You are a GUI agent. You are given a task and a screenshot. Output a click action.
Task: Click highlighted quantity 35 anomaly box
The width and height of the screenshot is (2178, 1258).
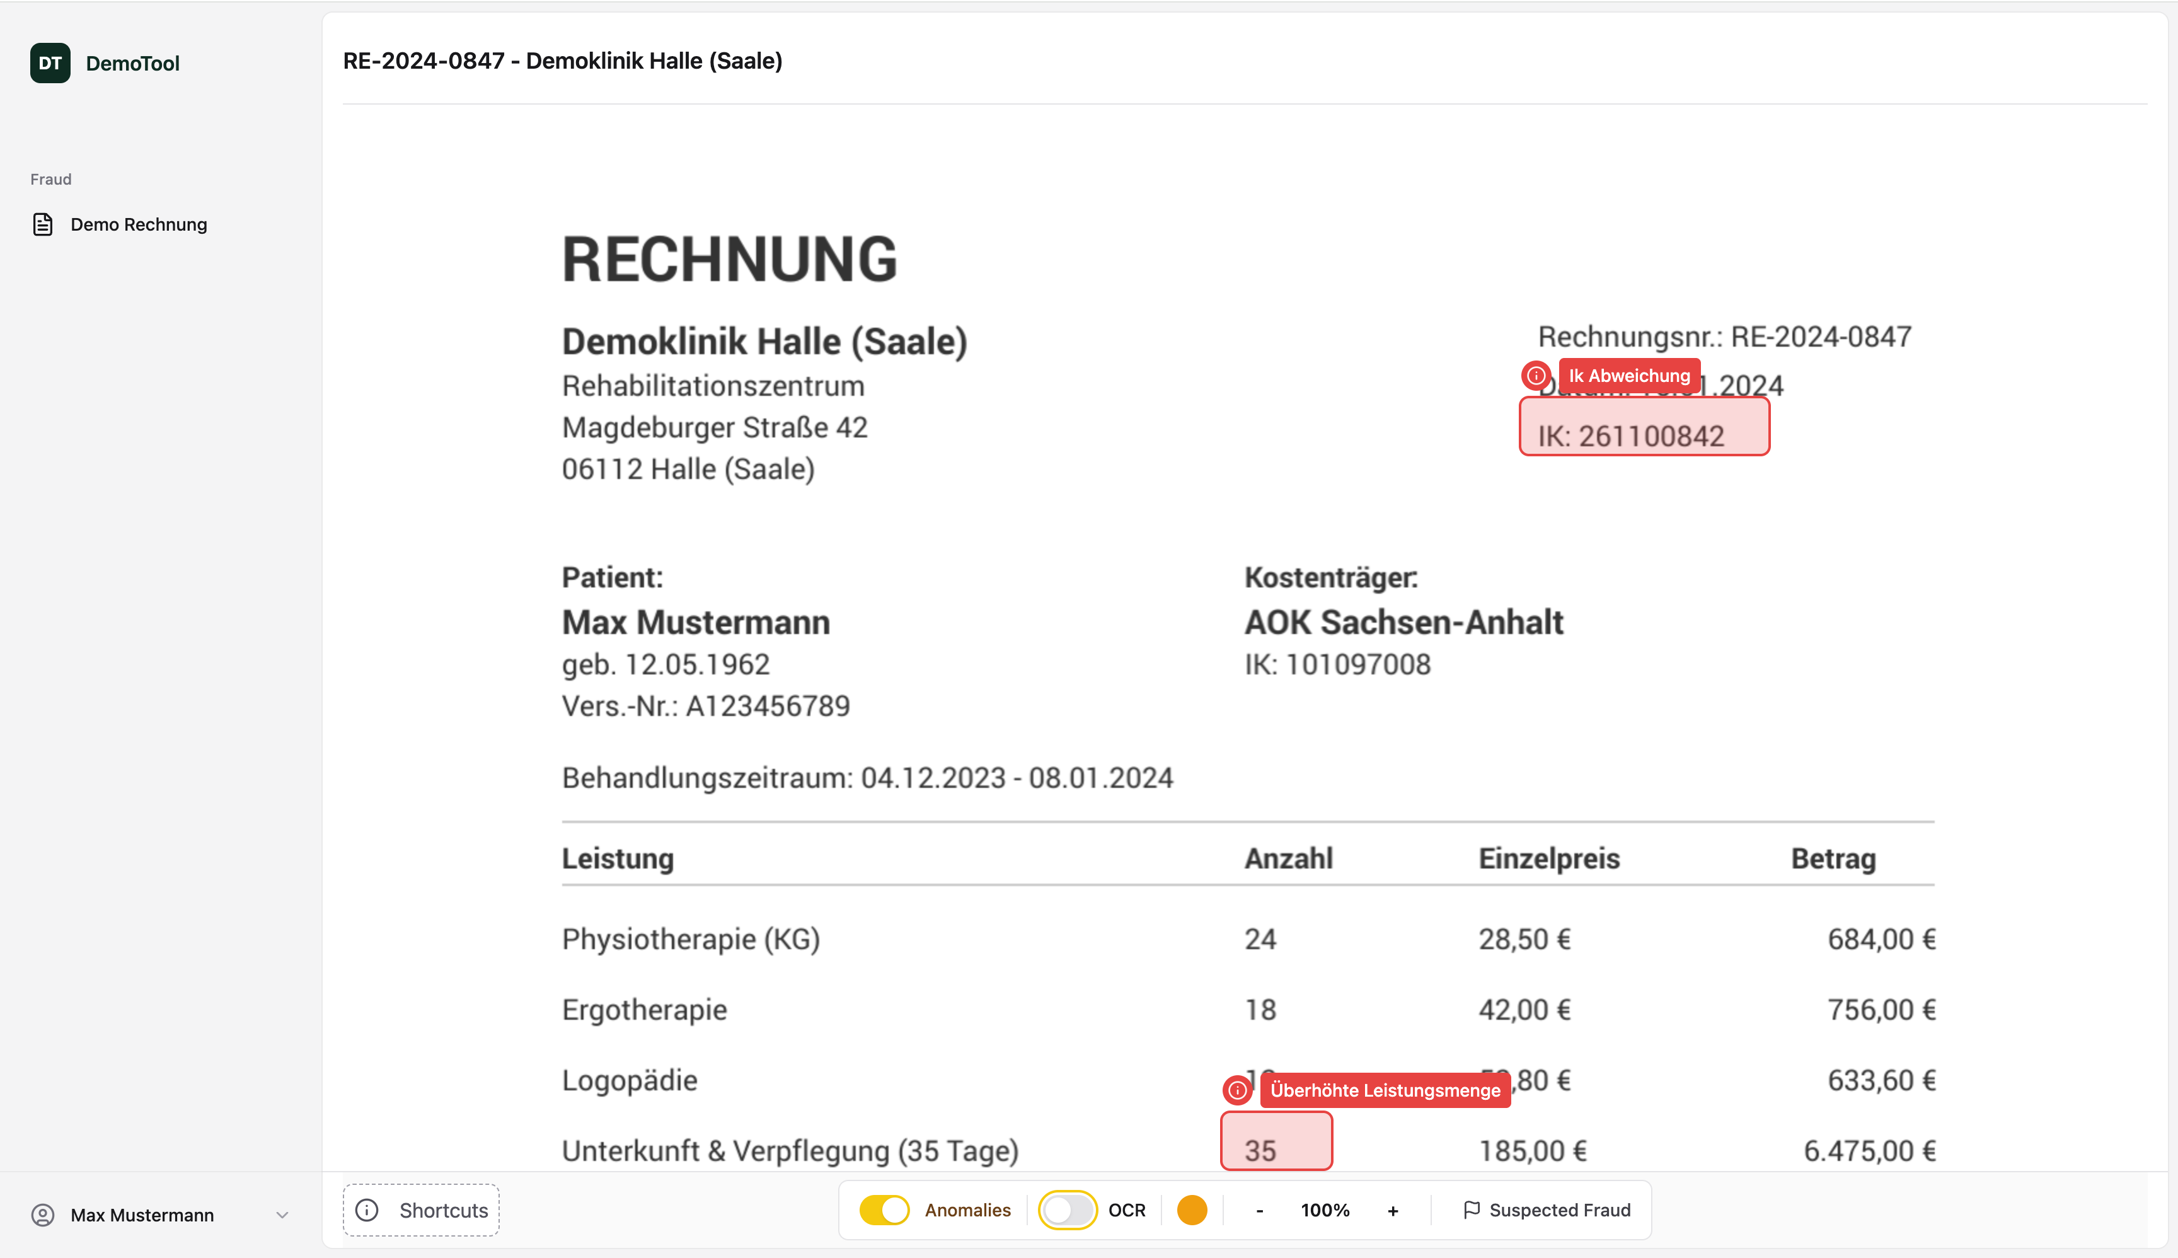click(x=1276, y=1142)
